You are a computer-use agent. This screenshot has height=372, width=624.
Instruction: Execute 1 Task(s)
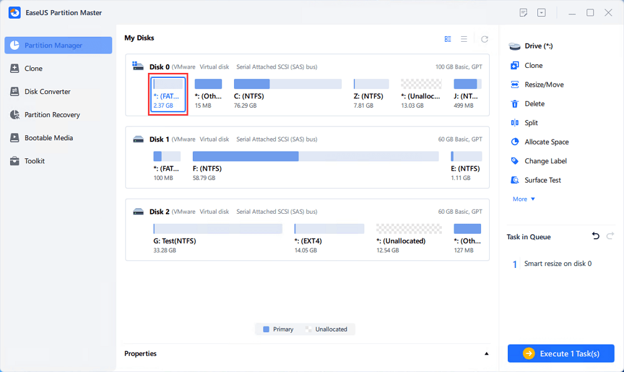pos(561,353)
